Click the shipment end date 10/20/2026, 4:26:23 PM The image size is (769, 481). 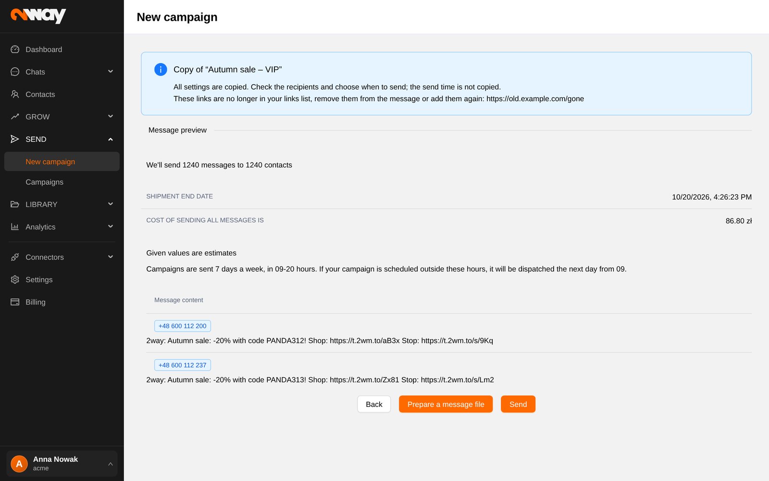coord(712,197)
